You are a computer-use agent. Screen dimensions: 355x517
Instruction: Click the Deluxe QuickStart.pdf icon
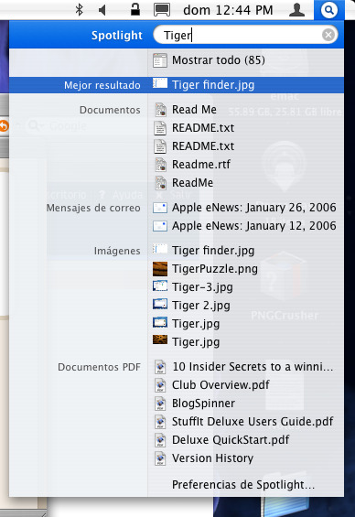(160, 440)
